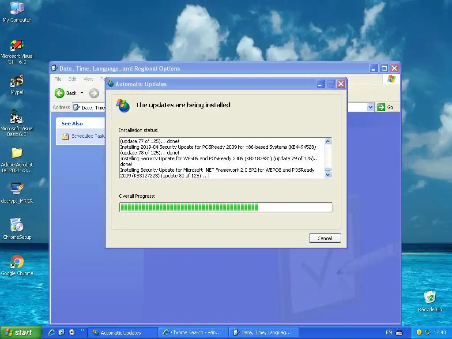This screenshot has width=452, height=339.
Task: Click Scheduled Tasks icon in See Also
Action: (65, 136)
